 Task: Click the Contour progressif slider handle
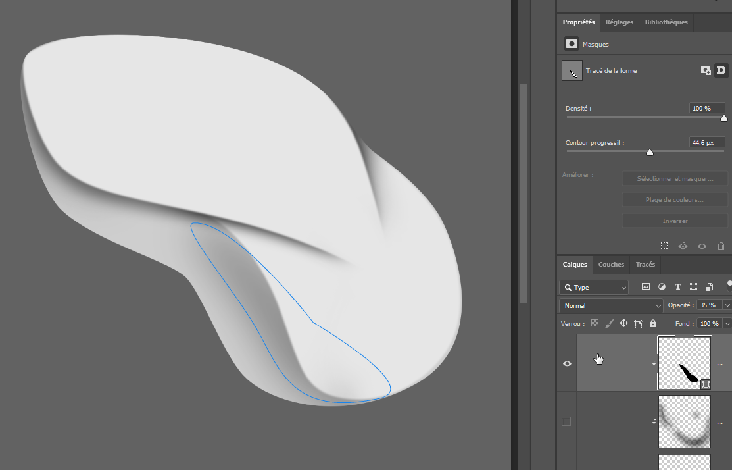tap(650, 153)
